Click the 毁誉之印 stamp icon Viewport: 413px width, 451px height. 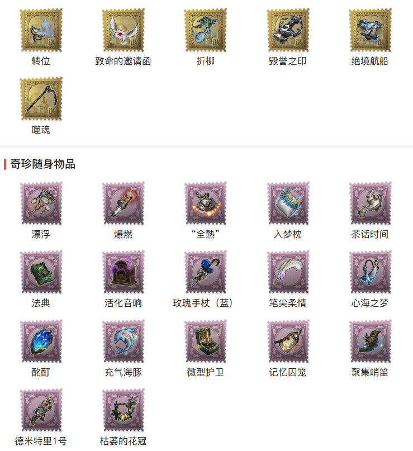[x=288, y=30]
